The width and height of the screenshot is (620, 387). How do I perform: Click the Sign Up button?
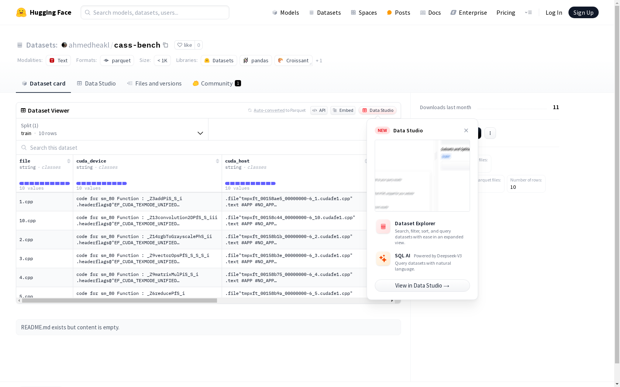coord(584,12)
